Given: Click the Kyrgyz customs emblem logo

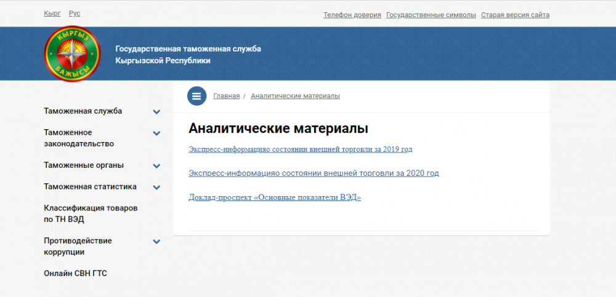Looking at the screenshot, I should [71, 54].
